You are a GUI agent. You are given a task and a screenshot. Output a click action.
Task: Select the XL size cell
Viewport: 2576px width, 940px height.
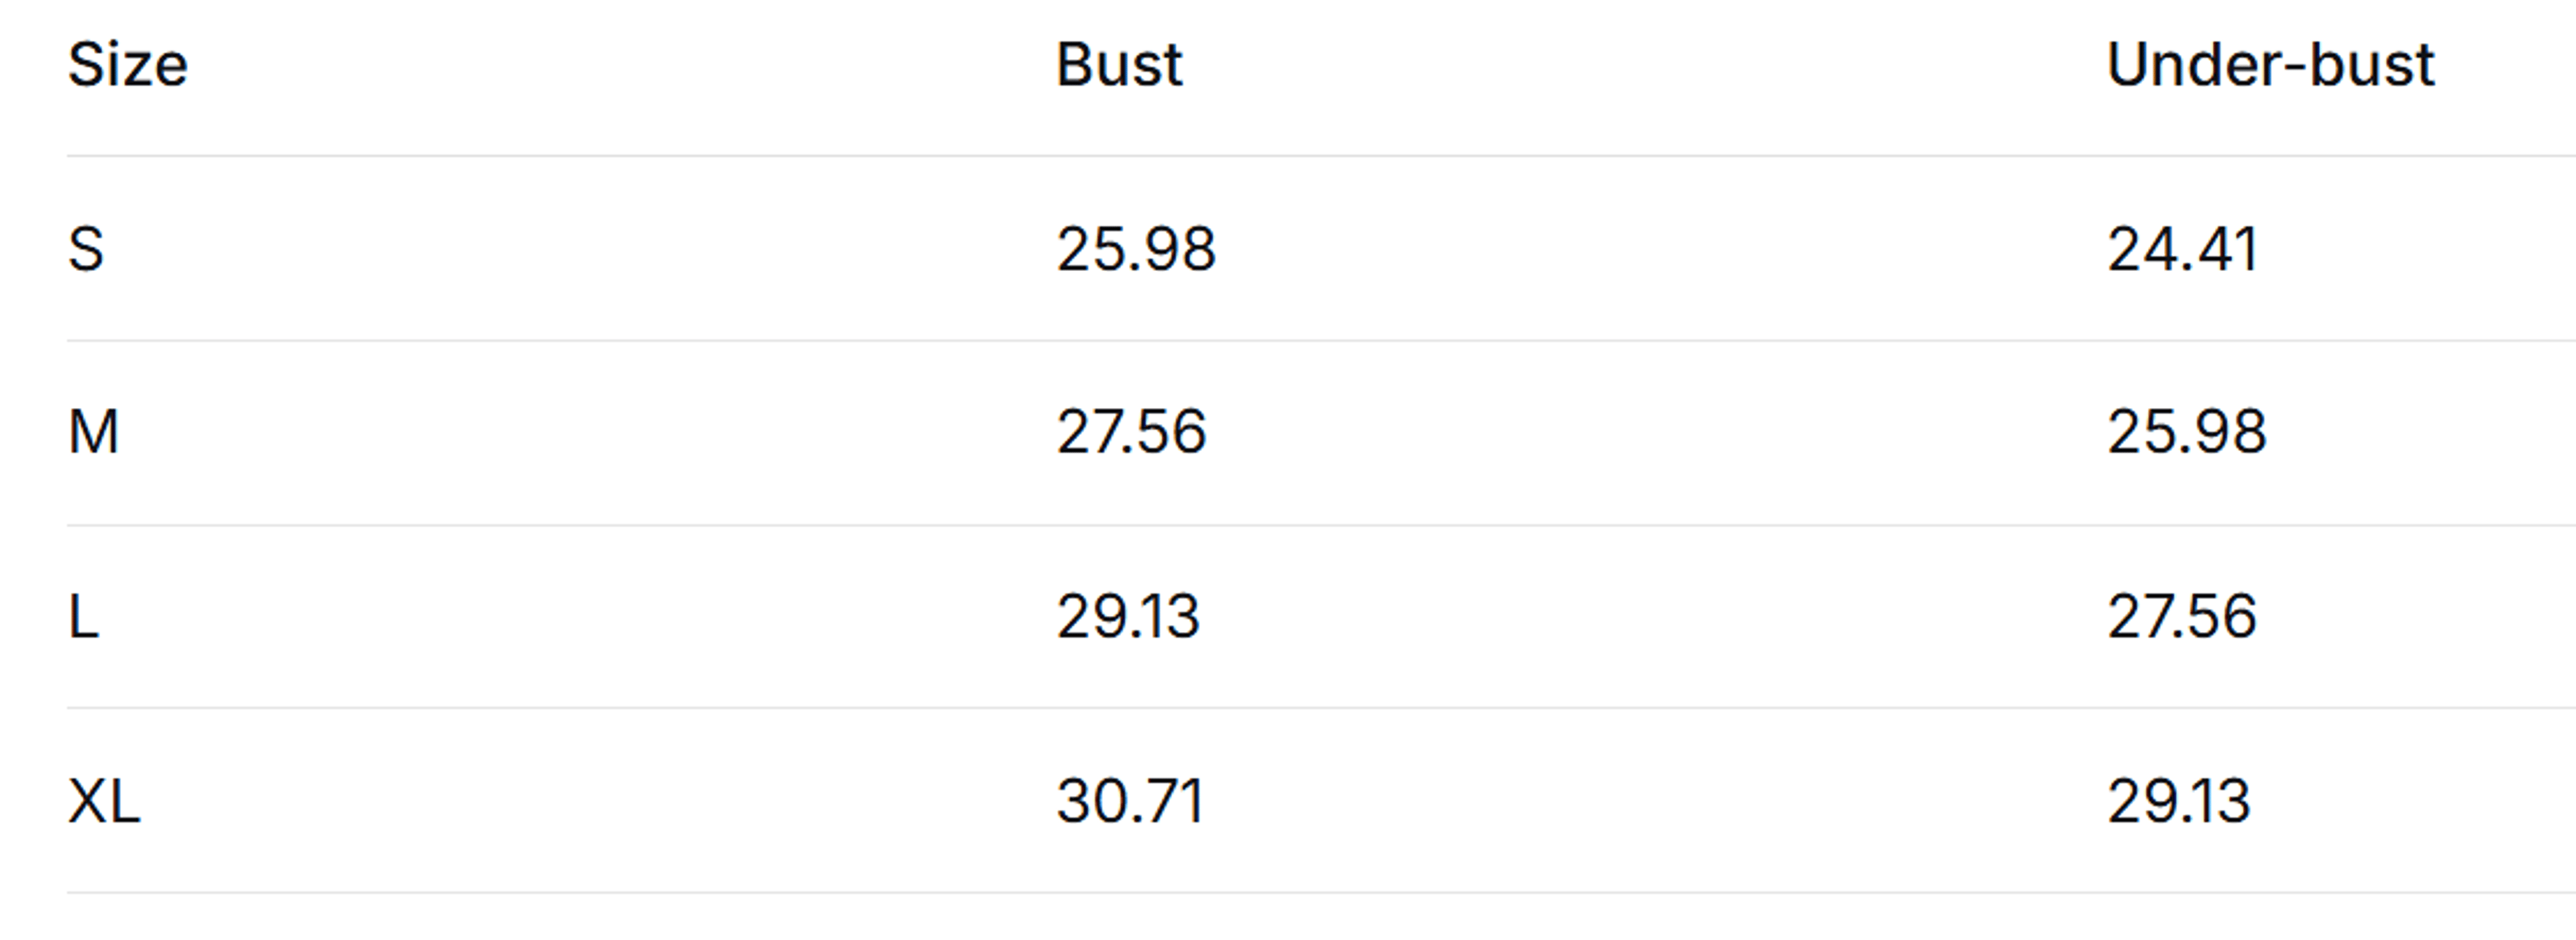click(x=104, y=801)
